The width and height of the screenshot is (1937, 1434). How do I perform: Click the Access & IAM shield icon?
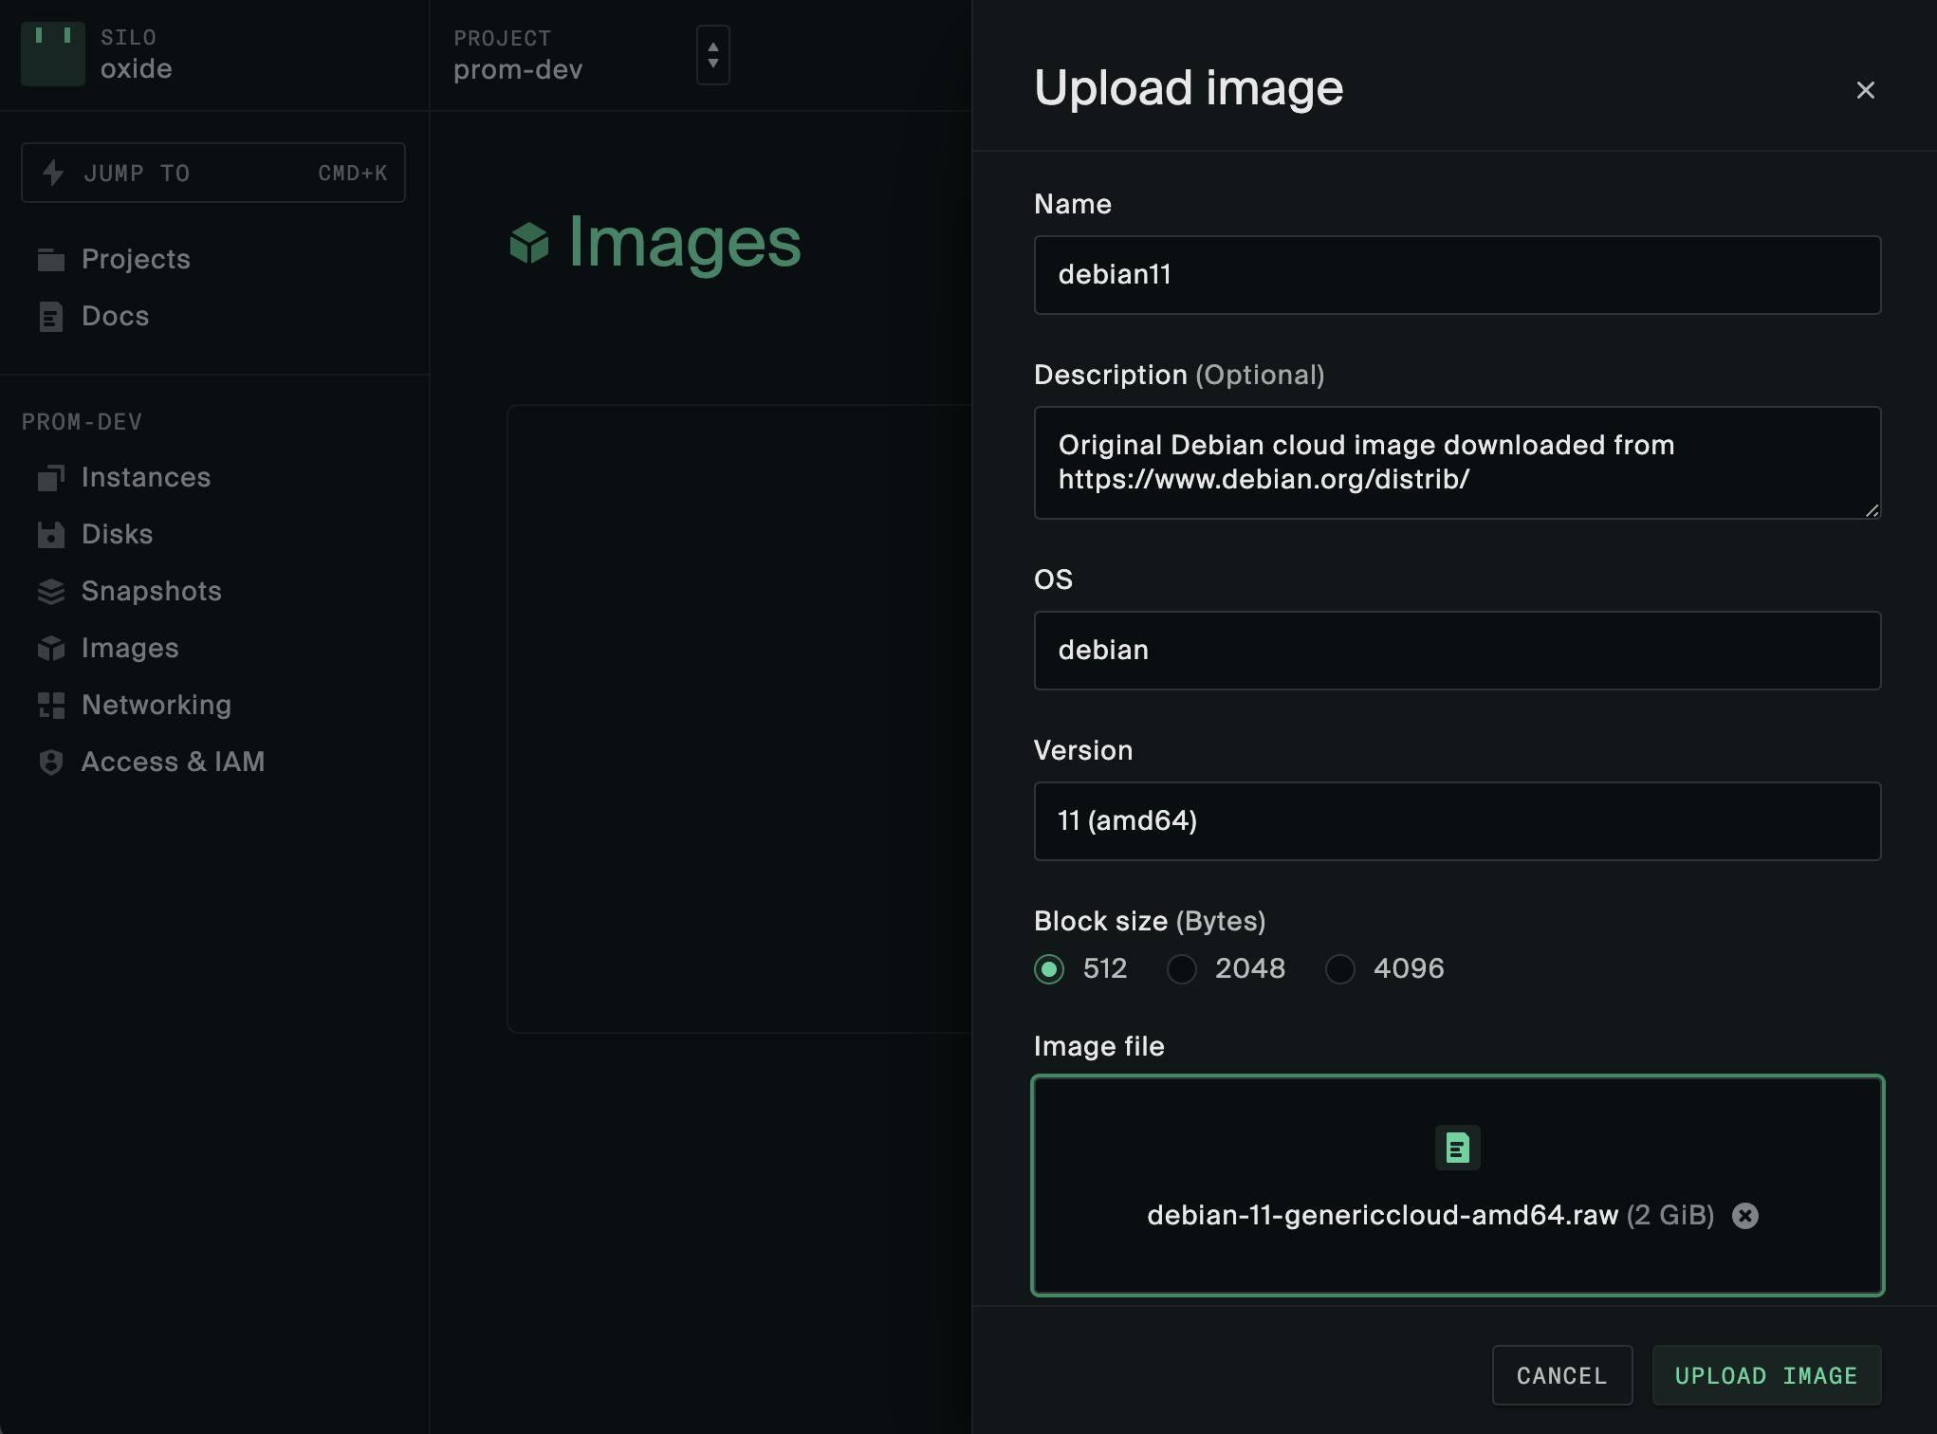51,762
